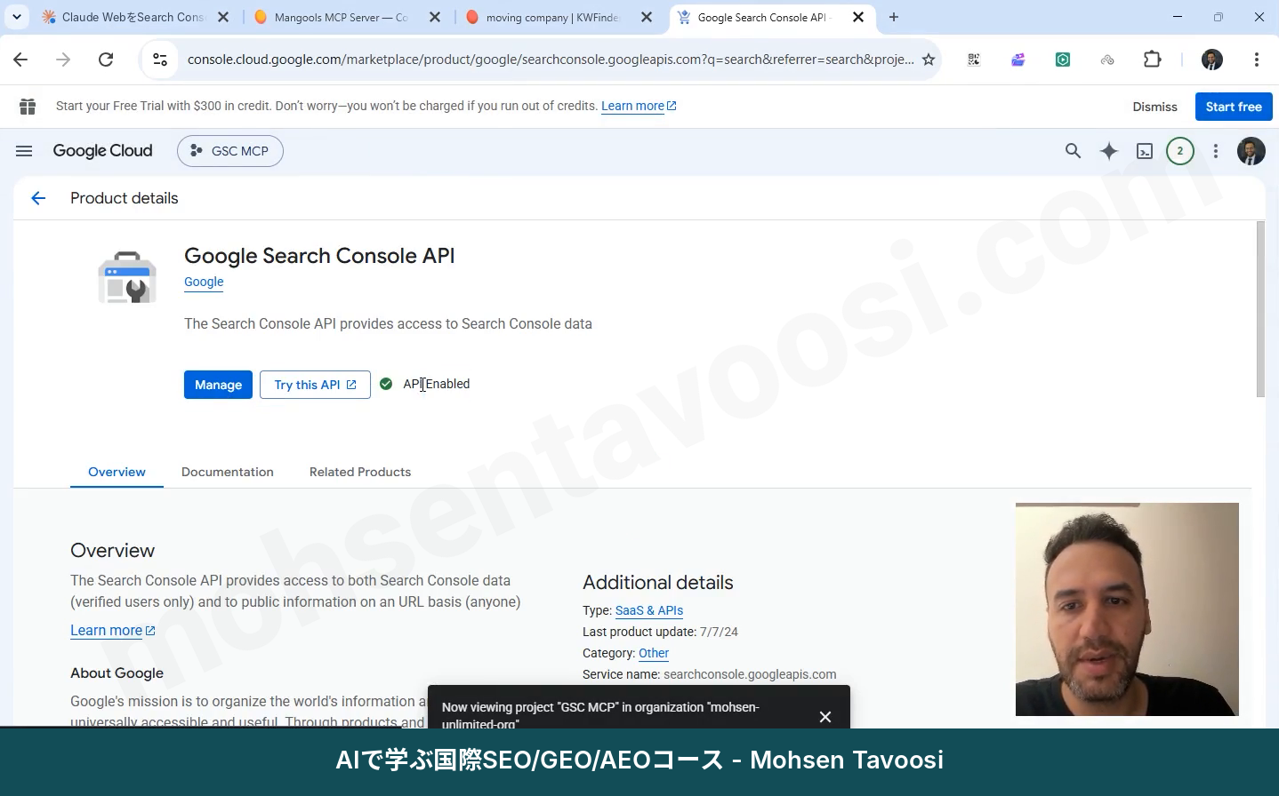This screenshot has height=796, width=1279.
Task: Click the page vertical scrollbar
Action: coord(1259,309)
